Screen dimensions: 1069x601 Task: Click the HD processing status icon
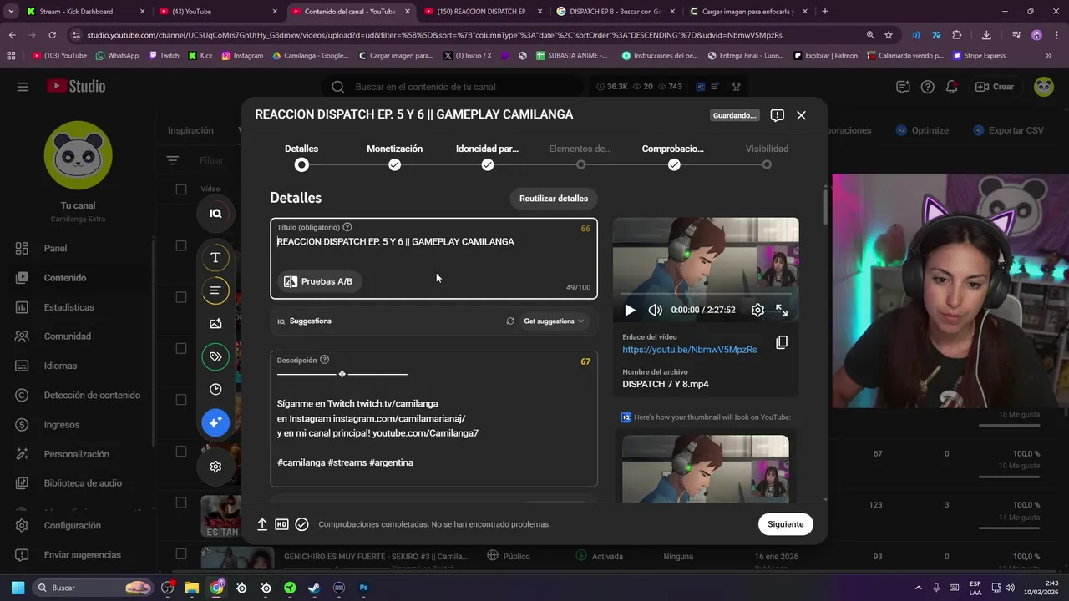(x=281, y=524)
